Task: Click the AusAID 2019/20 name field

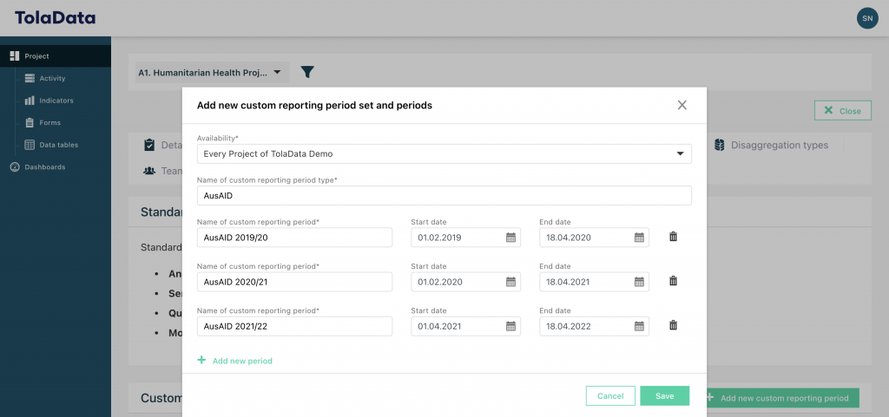Action: pos(294,238)
